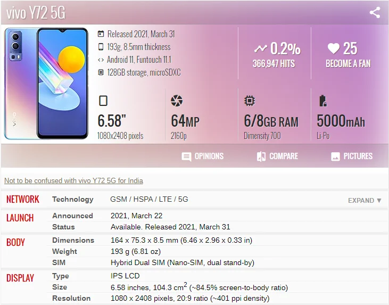Click the 164 x 75.3 x 8.5 mm value
This screenshot has height=305, width=389.
[x=181, y=240]
